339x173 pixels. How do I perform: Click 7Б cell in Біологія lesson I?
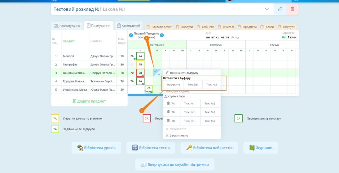click(x=132, y=56)
